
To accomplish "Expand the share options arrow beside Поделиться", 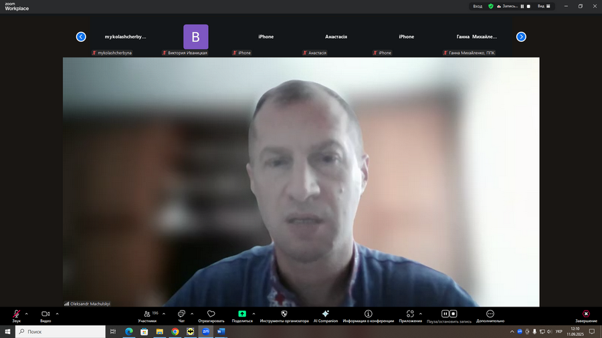I will click(254, 313).
